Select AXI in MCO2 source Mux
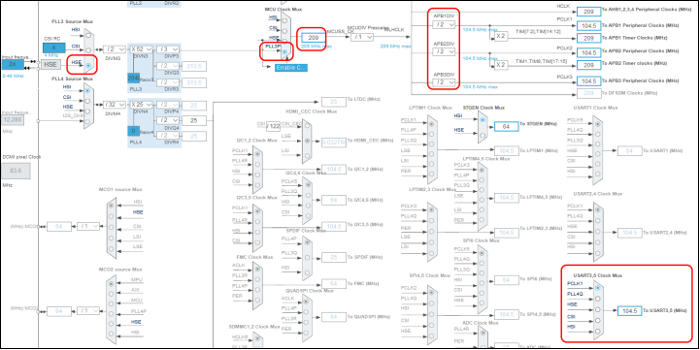The height and width of the screenshot is (350, 700). click(x=111, y=294)
